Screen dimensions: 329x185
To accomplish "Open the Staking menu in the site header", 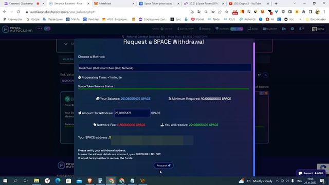I will 205,29.
